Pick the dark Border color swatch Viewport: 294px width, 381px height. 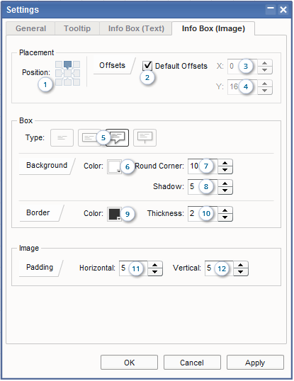tap(114, 214)
